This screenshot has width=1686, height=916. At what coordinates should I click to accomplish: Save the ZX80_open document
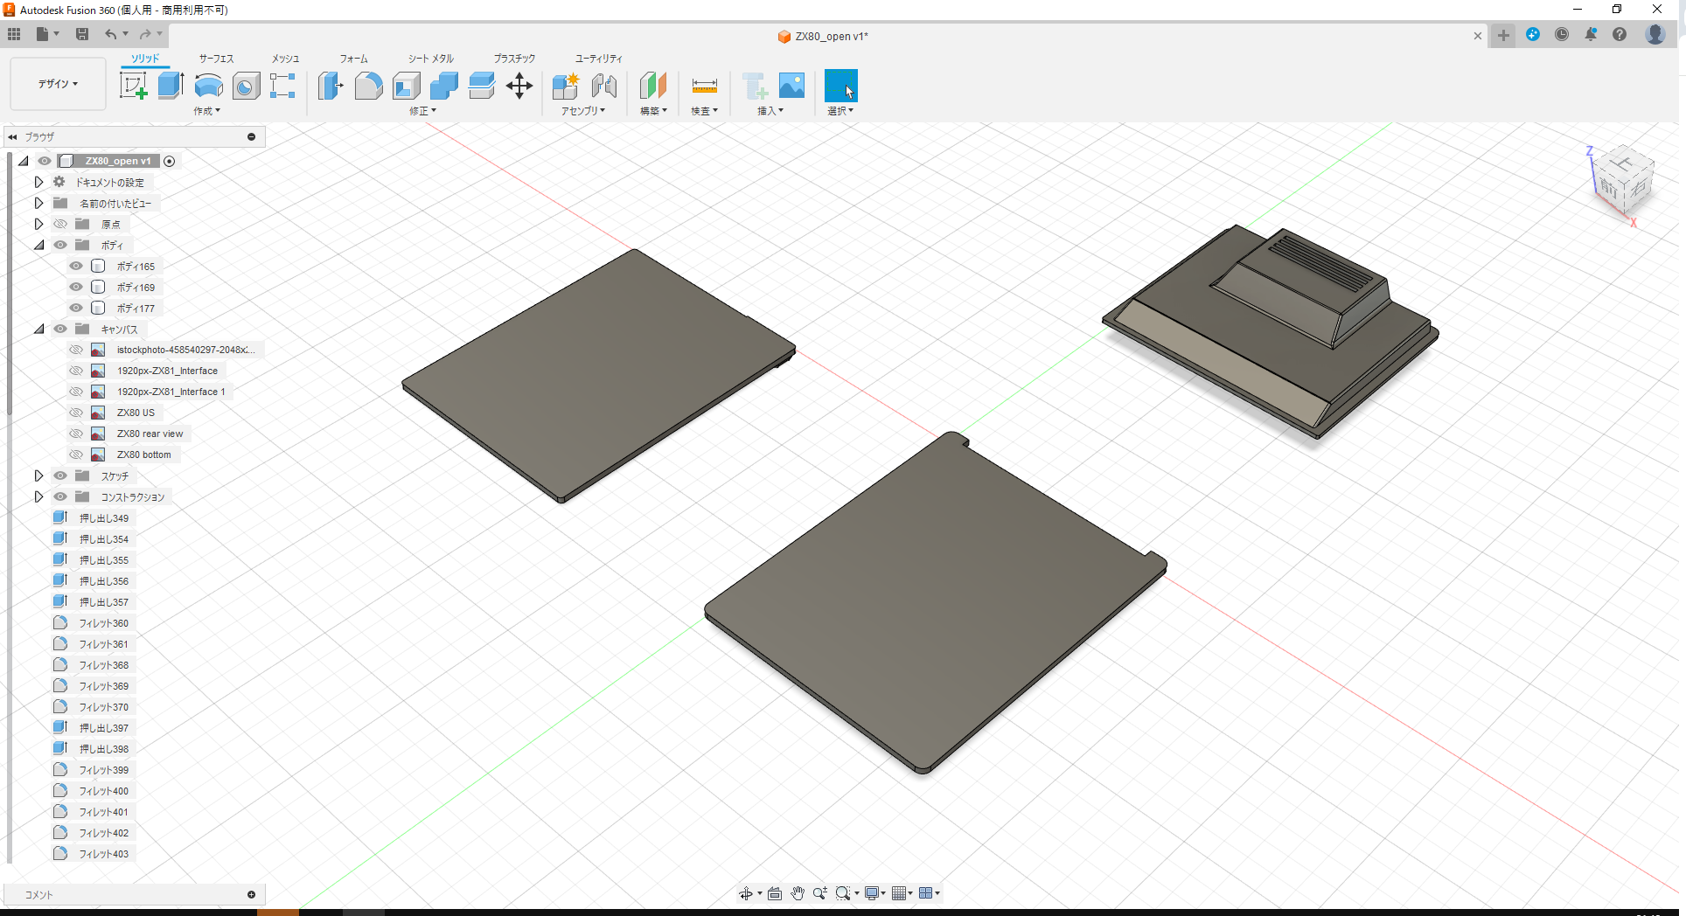pos(82,34)
